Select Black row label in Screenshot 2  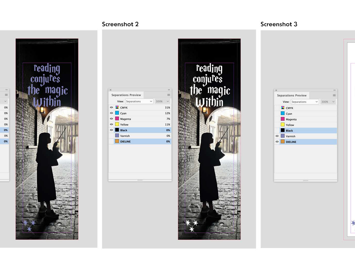[x=124, y=130]
